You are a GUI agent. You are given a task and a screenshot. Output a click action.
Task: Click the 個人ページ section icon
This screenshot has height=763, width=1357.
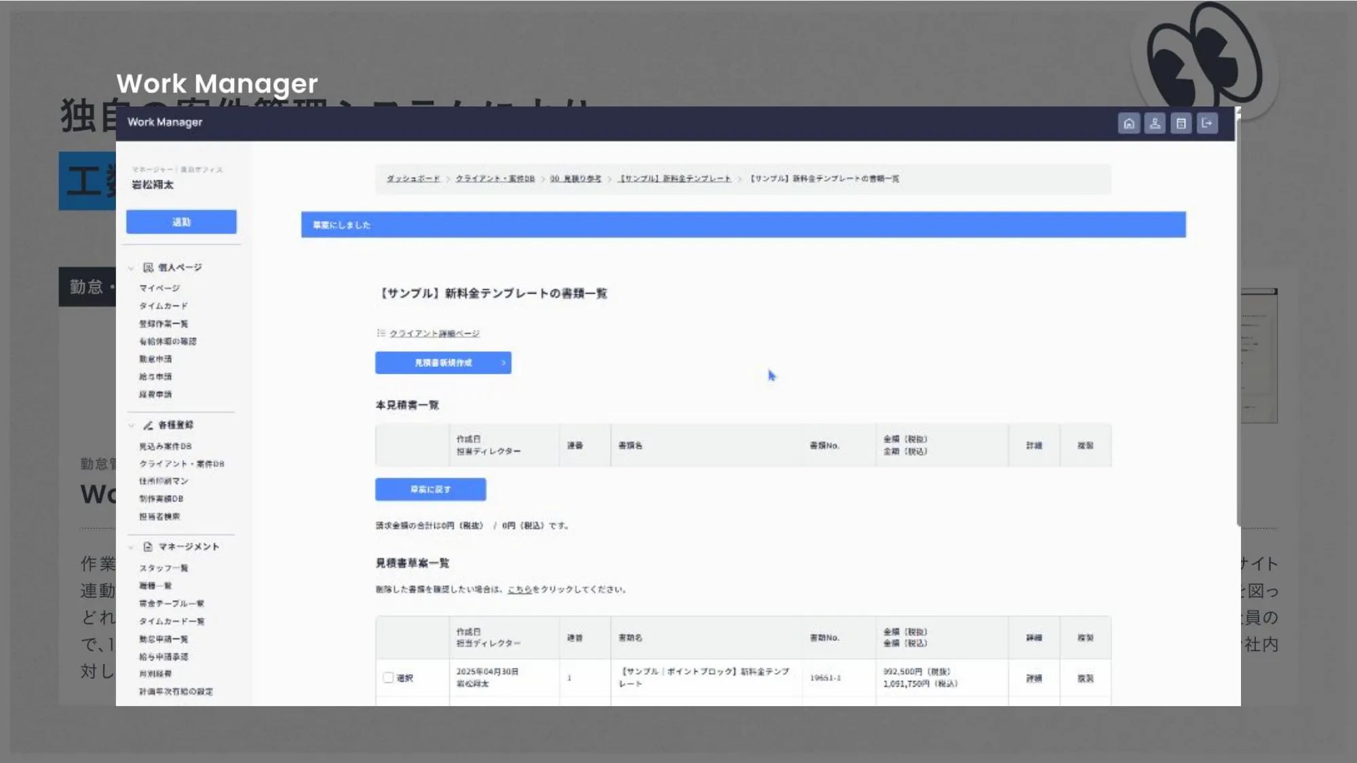[x=148, y=267]
